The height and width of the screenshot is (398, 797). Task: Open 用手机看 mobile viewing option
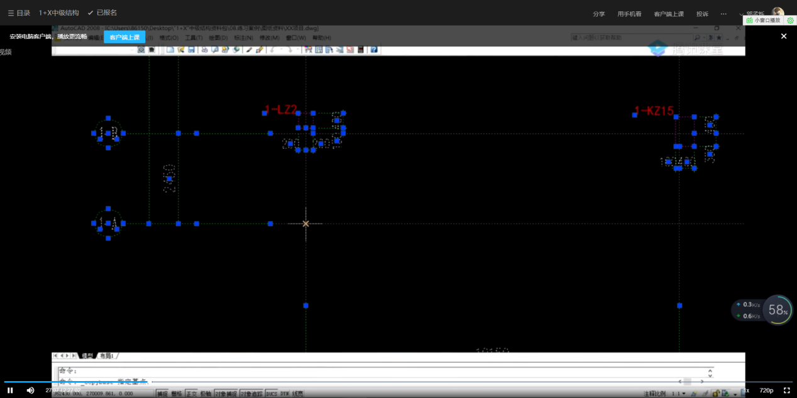point(629,14)
